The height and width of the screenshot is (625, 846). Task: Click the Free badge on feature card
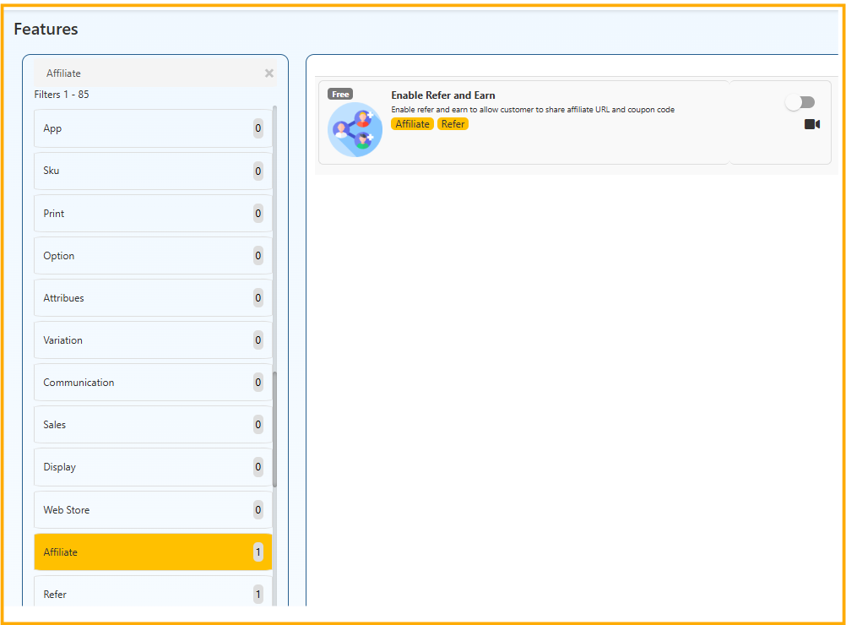340,95
